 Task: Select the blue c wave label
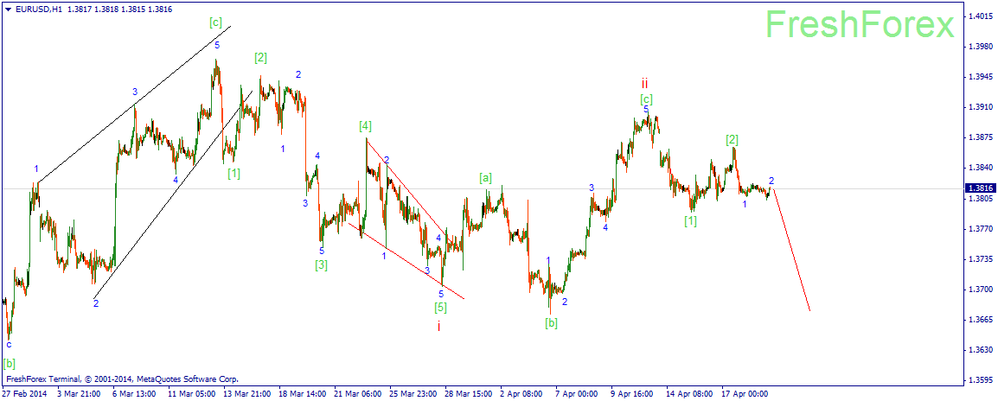pyautogui.click(x=9, y=344)
